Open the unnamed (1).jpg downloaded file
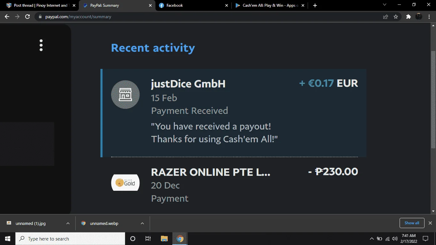Image resolution: width=436 pixels, height=245 pixels. 31,223
